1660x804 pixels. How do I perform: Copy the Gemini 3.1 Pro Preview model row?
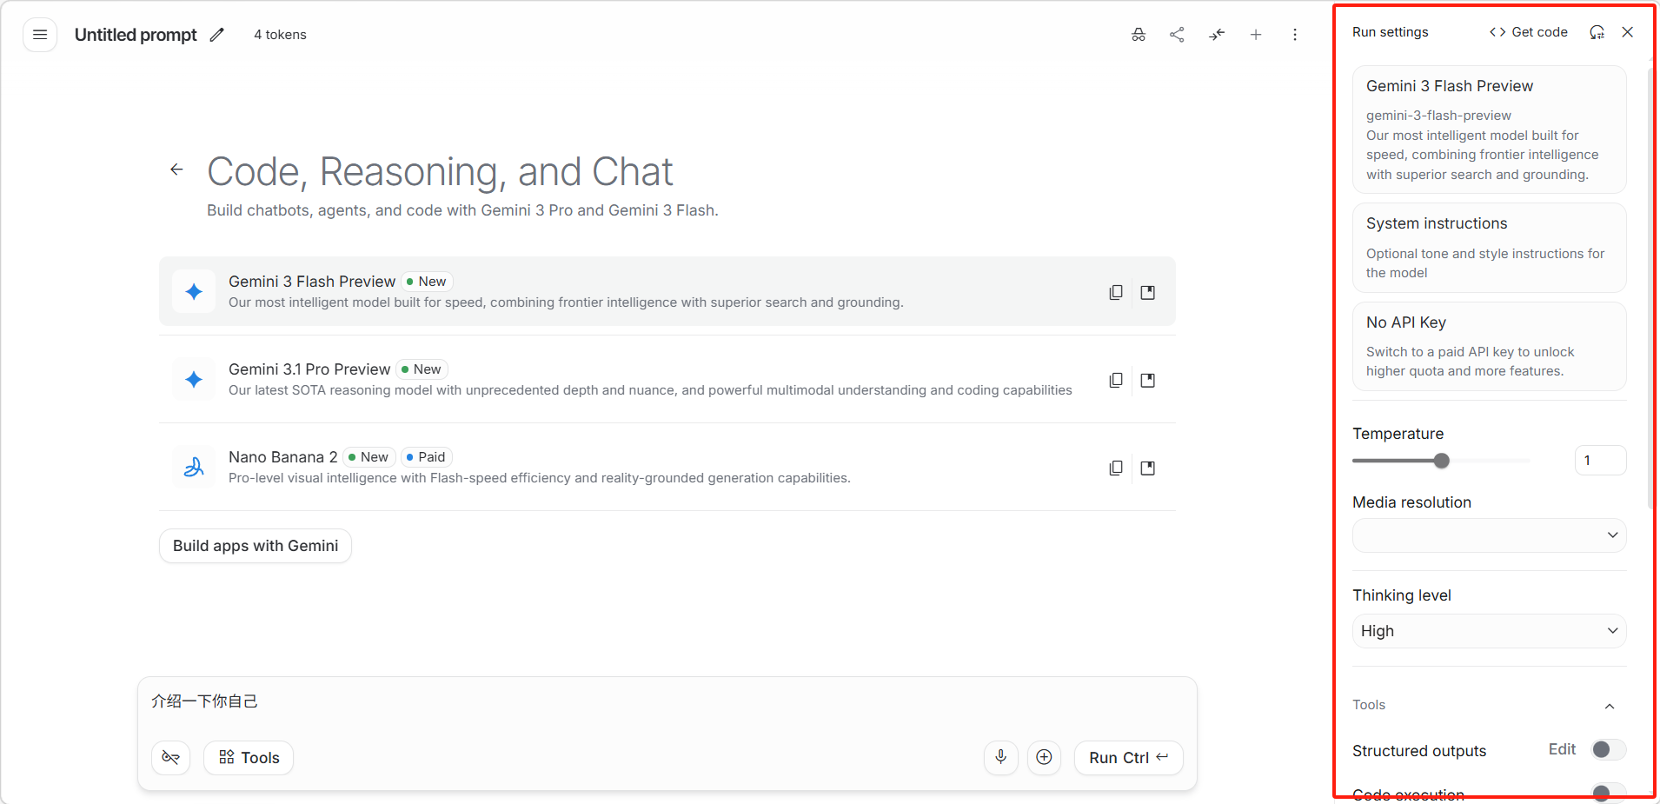[x=1116, y=381]
